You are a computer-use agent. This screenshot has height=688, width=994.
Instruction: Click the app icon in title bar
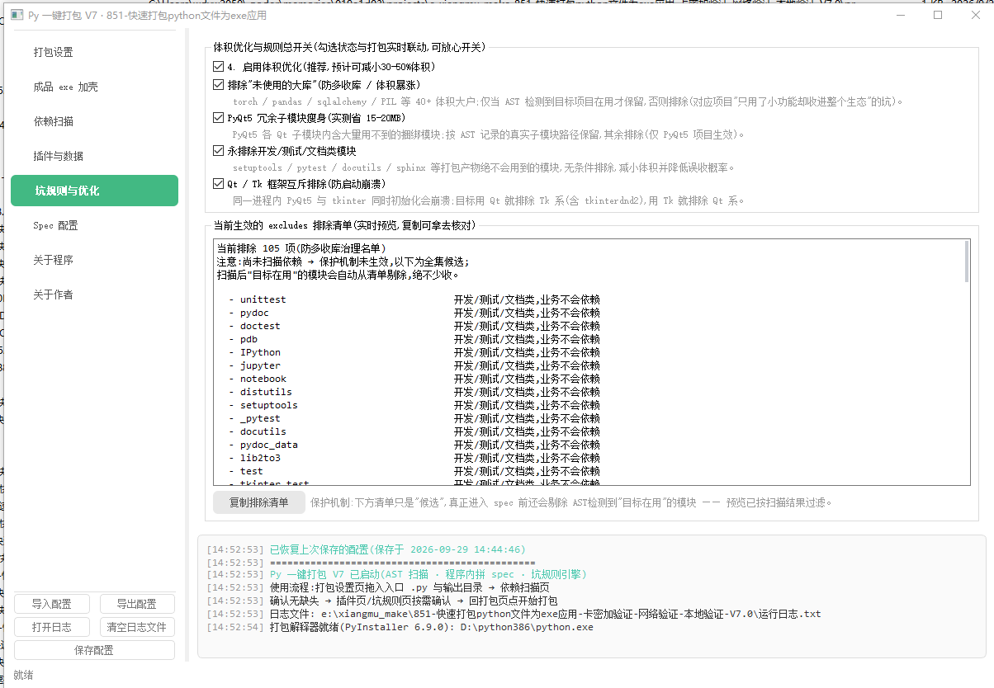[x=16, y=15]
